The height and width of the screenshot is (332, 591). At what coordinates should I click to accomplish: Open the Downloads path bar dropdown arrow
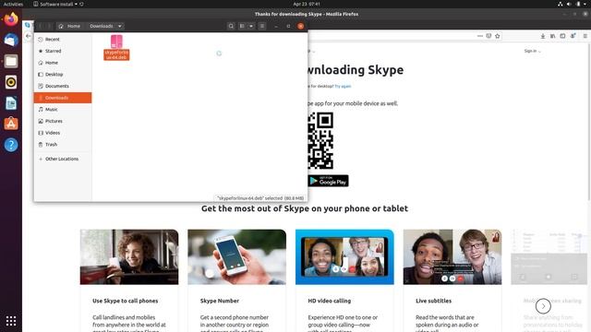tap(119, 26)
